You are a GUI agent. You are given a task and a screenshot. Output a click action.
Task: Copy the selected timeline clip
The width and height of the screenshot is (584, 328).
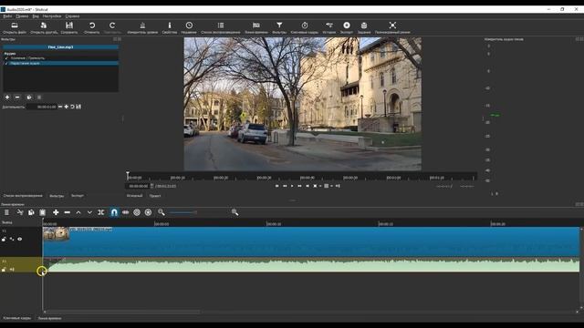pos(31,212)
